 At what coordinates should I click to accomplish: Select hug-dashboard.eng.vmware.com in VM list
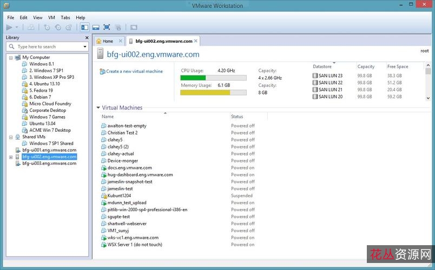coord(140,175)
